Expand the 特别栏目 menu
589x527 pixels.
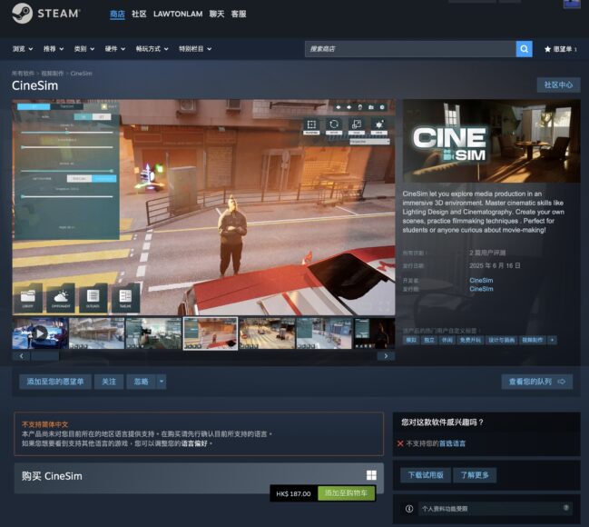(195, 49)
